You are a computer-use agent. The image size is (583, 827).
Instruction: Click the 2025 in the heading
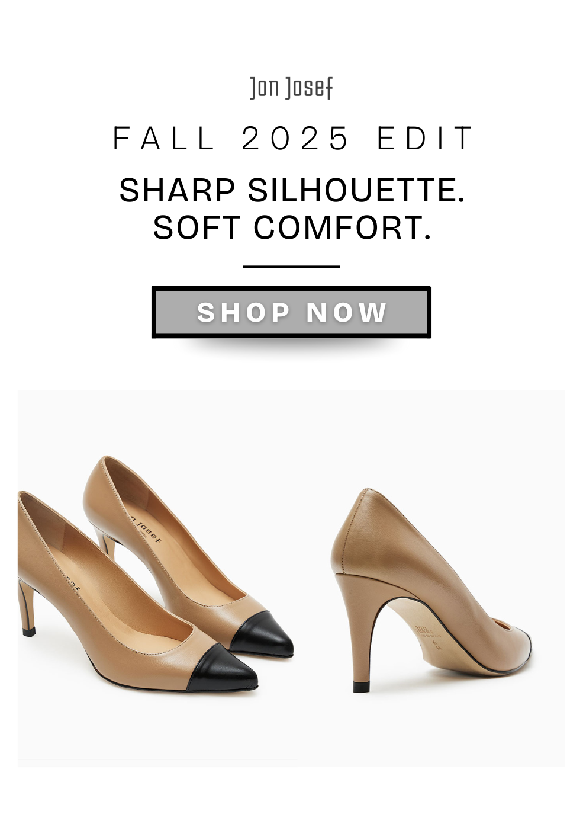click(295, 139)
